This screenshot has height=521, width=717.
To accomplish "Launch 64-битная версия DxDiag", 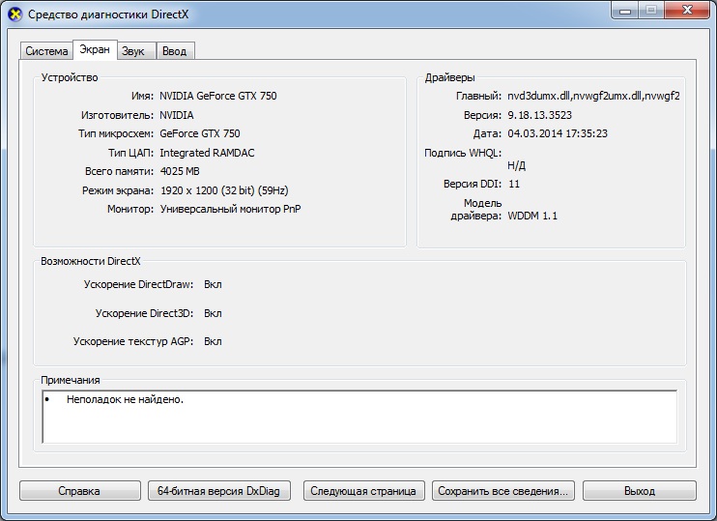I will tap(219, 491).
